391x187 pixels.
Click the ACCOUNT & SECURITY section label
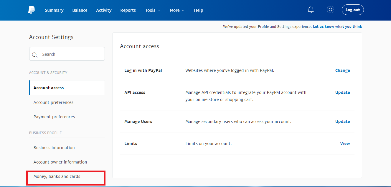[48, 73]
